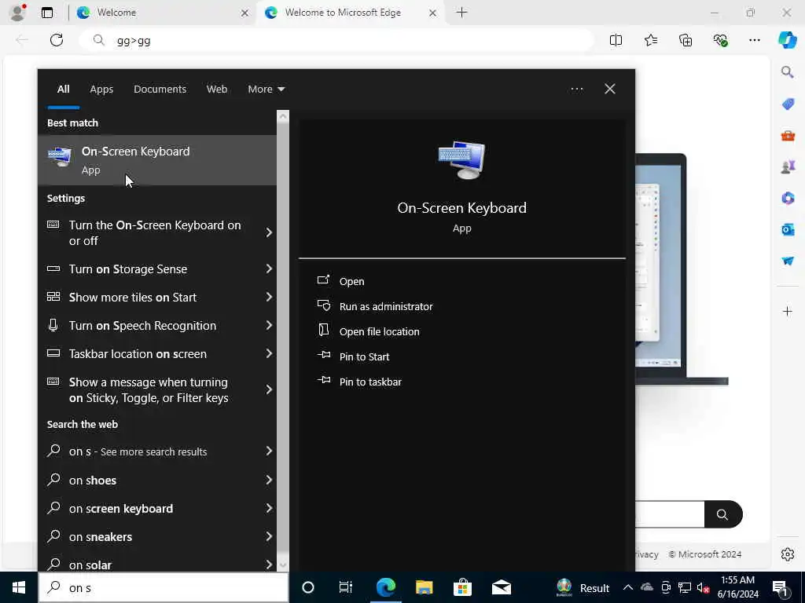This screenshot has height=603, width=805.
Task: Click the Windows Start button
Action: point(19,587)
